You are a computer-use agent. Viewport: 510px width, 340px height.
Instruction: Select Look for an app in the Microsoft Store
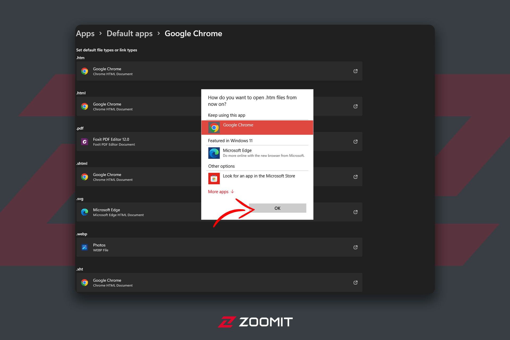pyautogui.click(x=257, y=178)
